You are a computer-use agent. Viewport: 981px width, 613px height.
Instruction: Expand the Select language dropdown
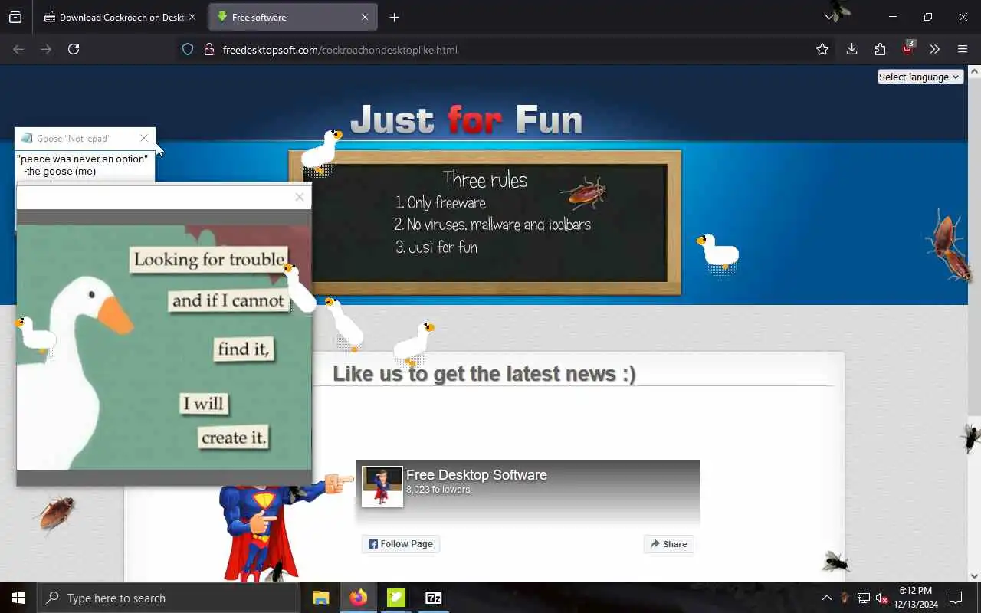920,77
